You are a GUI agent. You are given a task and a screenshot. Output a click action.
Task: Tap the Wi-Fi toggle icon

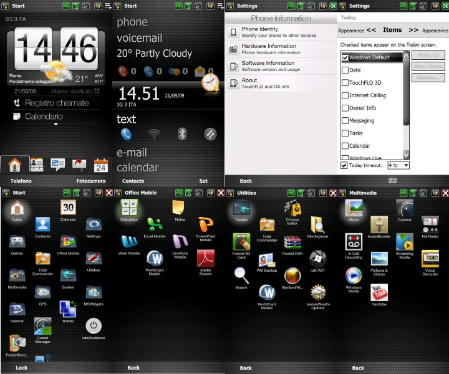coord(154,134)
